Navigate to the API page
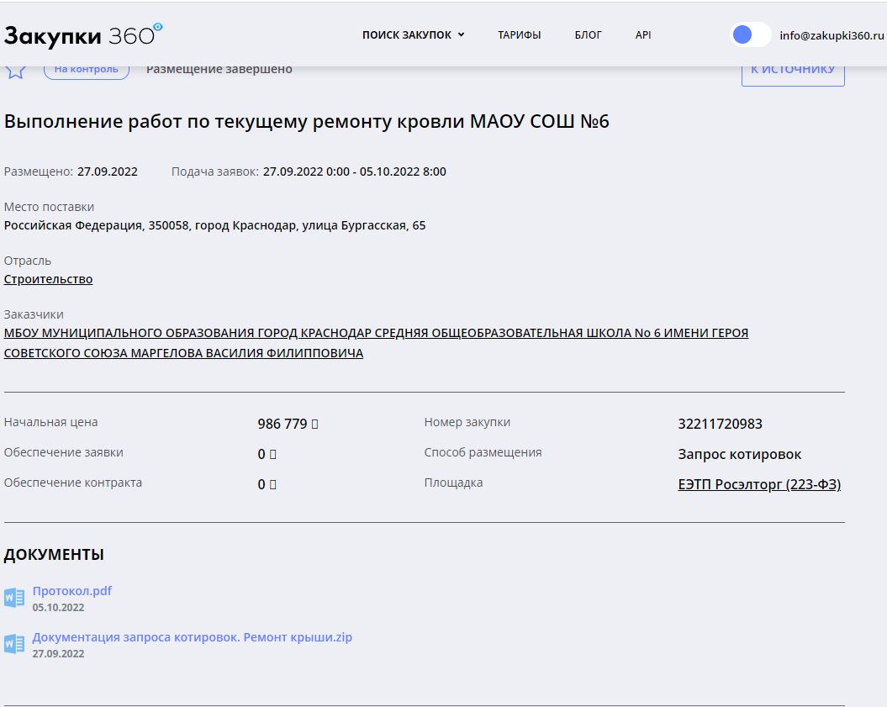The width and height of the screenshot is (887, 707). [643, 35]
